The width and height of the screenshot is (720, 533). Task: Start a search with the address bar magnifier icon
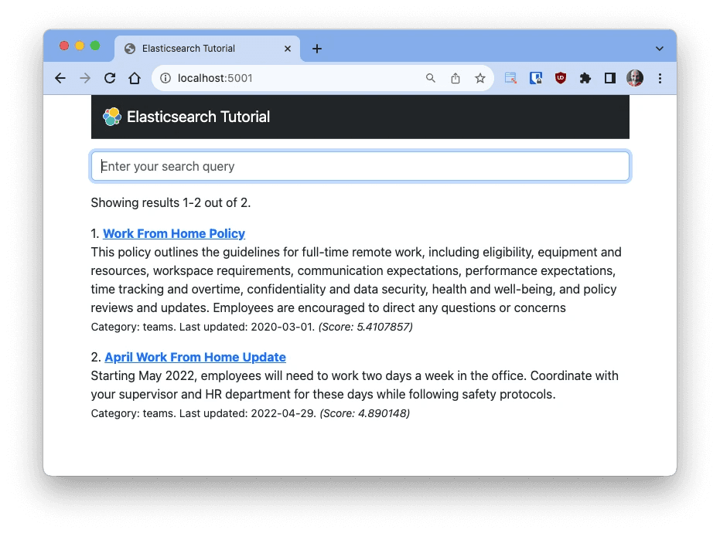[431, 78]
